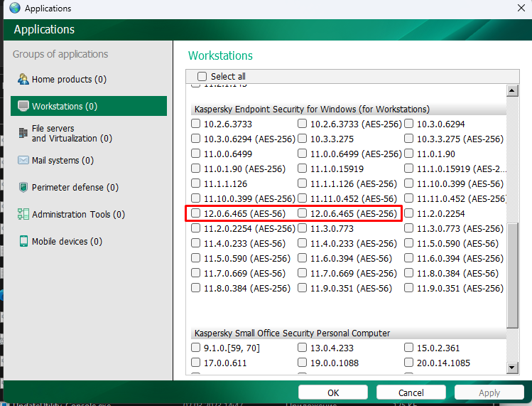Tick the 11.9.0.351 (AES-256) checkbox
The width and height of the screenshot is (532, 406).
point(408,288)
